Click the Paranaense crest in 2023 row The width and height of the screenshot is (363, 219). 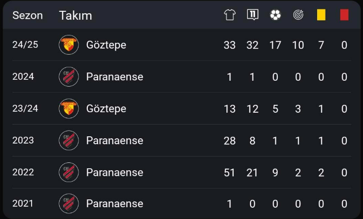point(69,140)
